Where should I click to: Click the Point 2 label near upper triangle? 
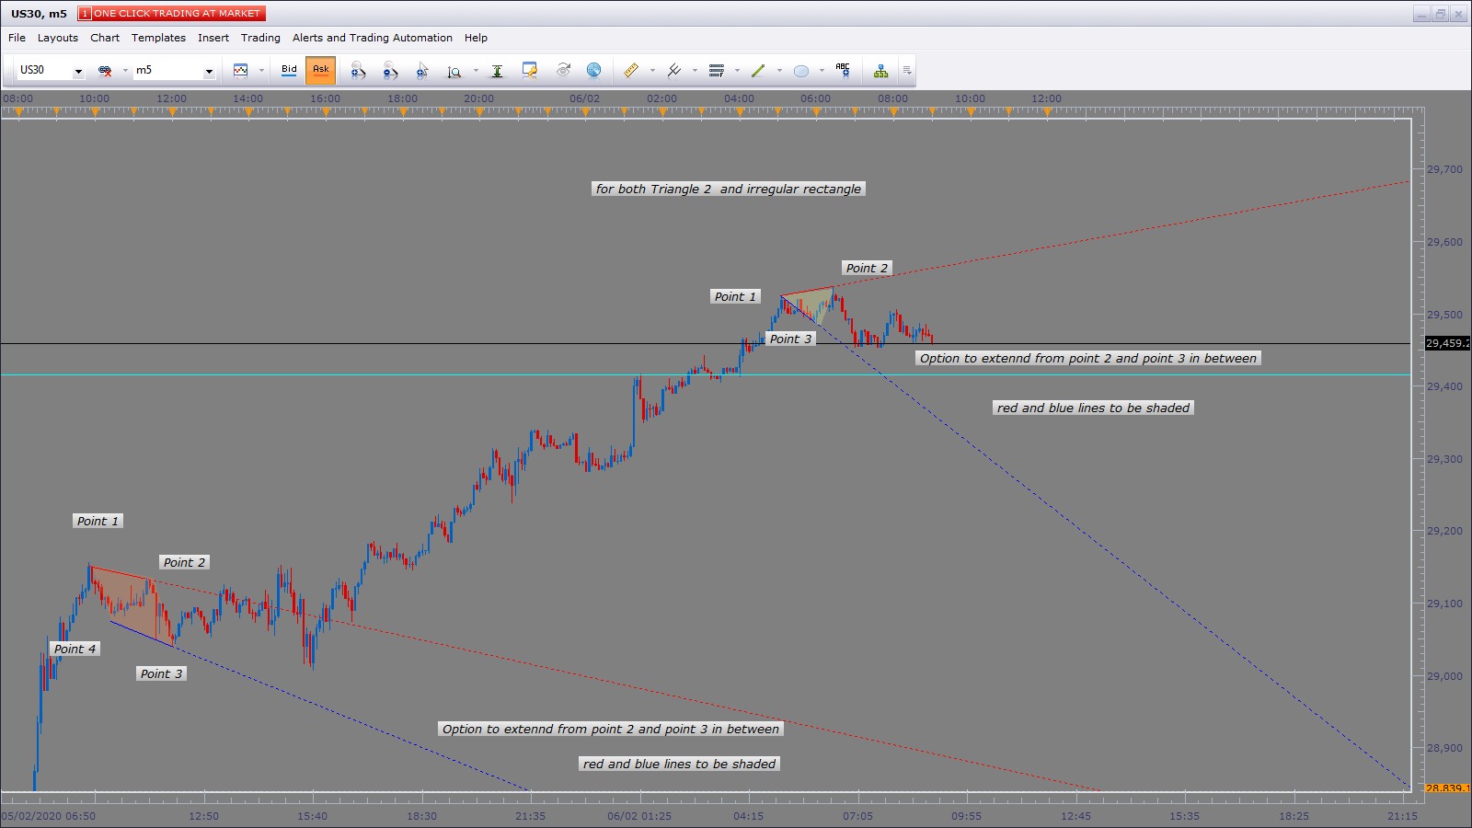[x=867, y=268]
